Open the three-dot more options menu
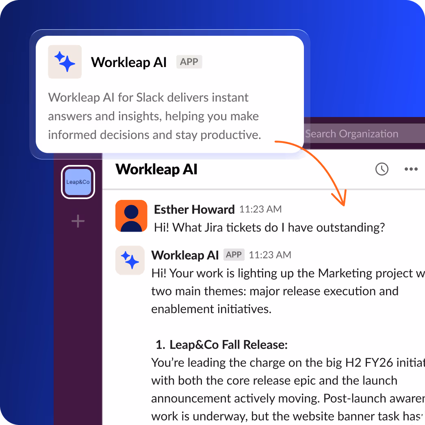 coord(411,169)
